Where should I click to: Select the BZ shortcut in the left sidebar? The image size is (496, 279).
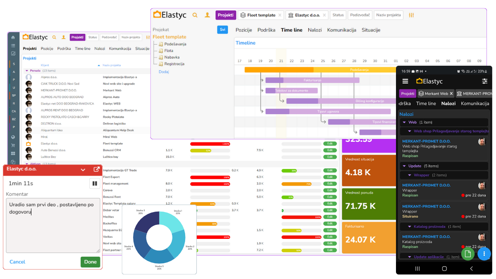coord(14,119)
